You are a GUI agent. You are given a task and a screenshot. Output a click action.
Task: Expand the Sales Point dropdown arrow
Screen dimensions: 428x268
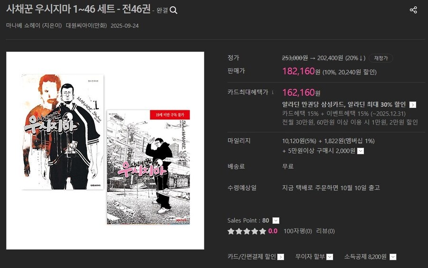[276, 220]
